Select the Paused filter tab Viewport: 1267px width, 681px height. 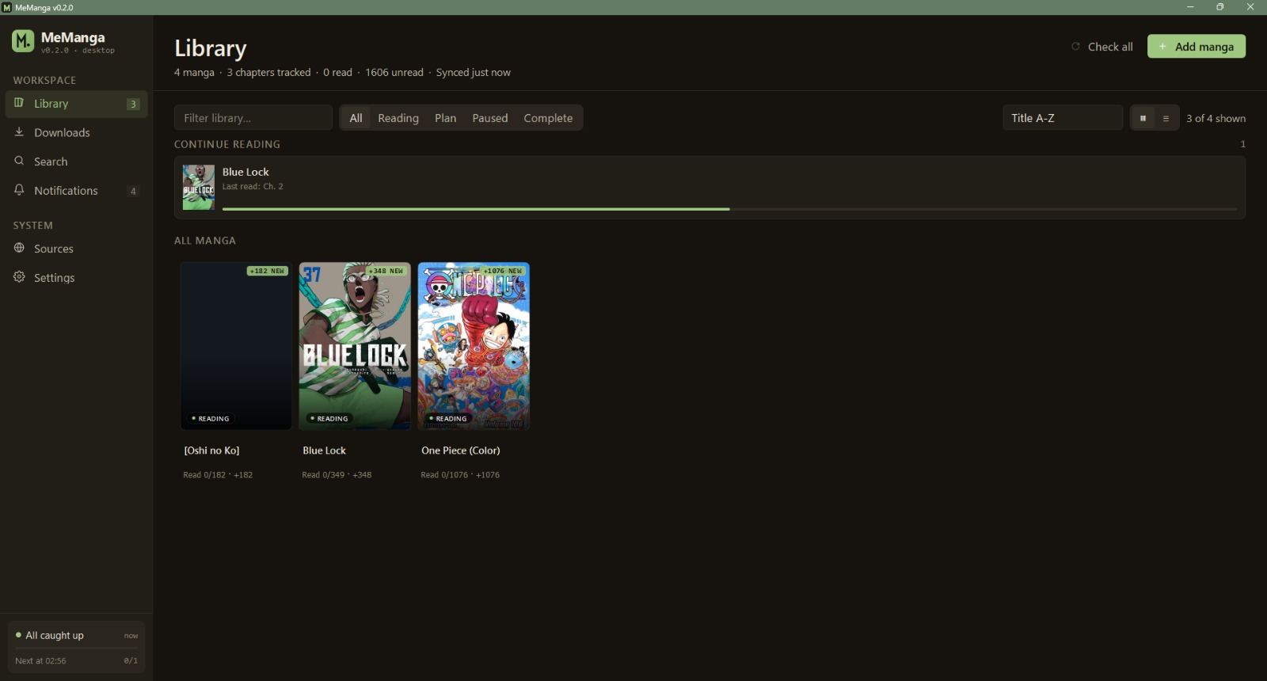[x=490, y=118]
